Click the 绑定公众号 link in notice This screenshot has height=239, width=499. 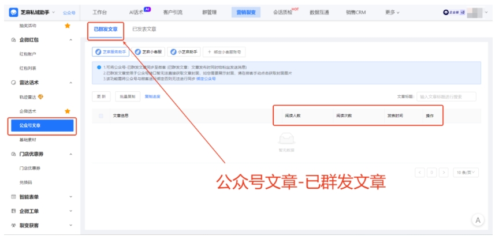pos(206,79)
